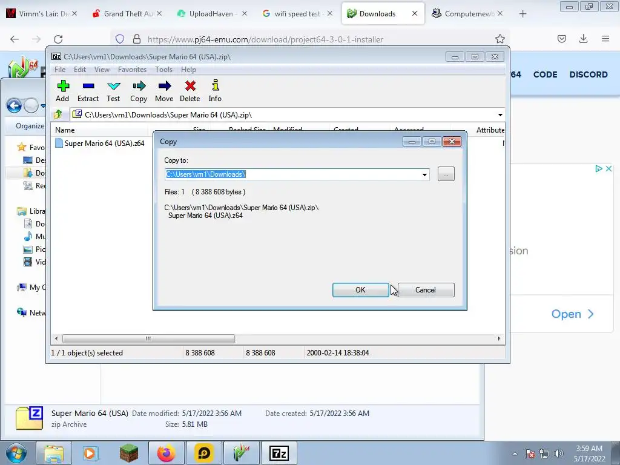Open the Edit menu in 7-Zip
The image size is (620, 465).
click(x=80, y=70)
